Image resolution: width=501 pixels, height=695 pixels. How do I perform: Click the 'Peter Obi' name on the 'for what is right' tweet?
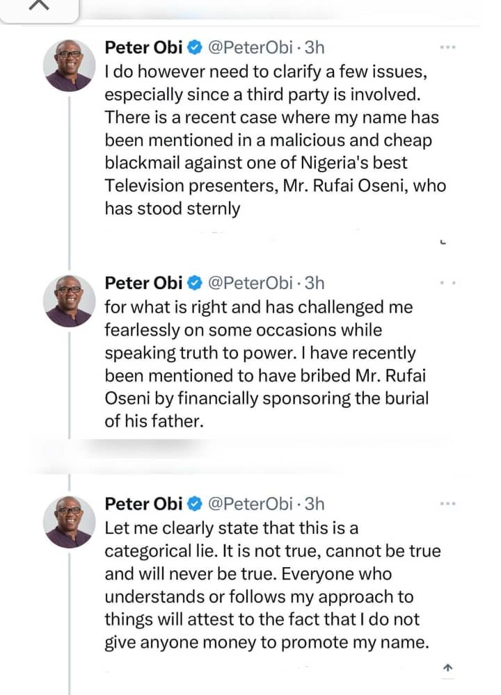[144, 283]
